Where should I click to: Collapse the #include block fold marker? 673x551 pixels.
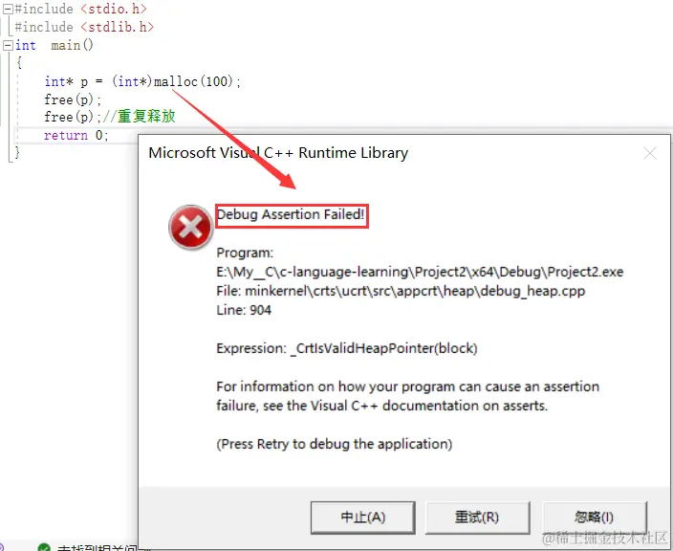coord(8,9)
